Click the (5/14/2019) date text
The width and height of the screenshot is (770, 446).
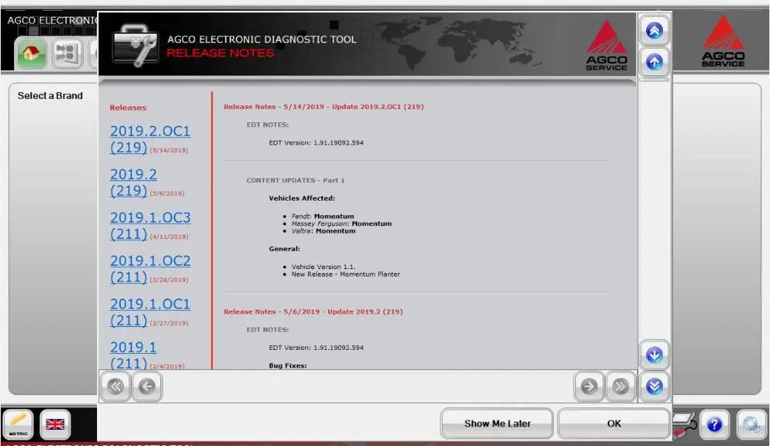click(169, 150)
